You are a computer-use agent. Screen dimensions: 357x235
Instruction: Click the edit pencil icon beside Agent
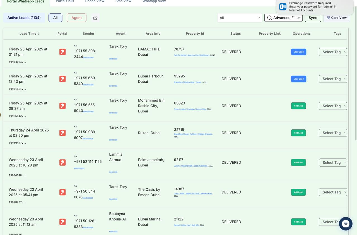click(95, 18)
